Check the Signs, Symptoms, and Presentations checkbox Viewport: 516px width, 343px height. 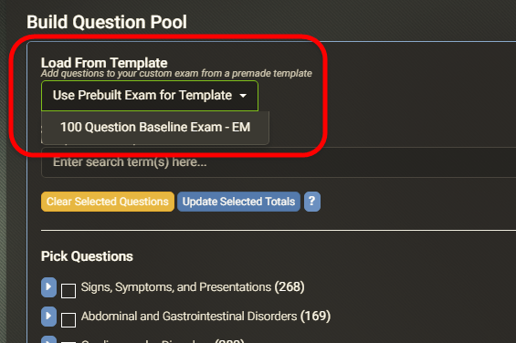coord(68,291)
